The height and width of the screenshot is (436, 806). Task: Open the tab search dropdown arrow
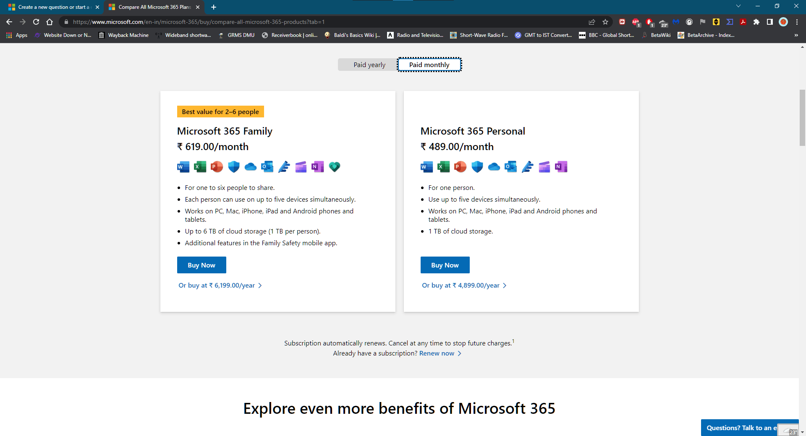point(738,6)
